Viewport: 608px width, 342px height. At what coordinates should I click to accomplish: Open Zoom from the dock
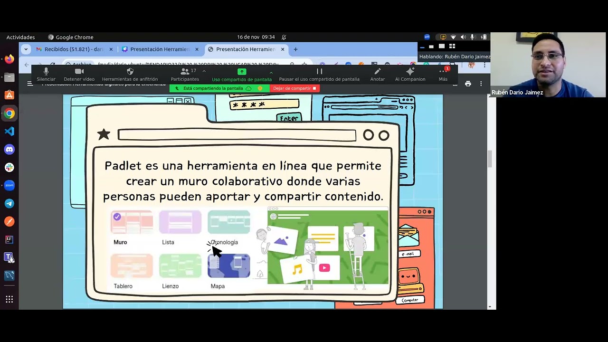(9, 185)
